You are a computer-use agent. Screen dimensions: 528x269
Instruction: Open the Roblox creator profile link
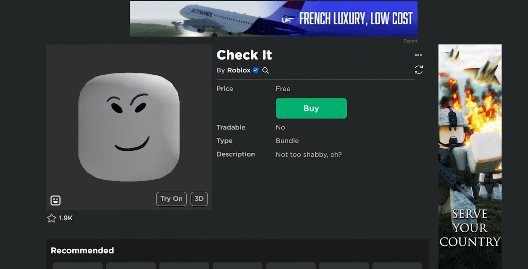(x=239, y=70)
